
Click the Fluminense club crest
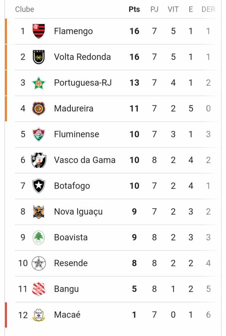(x=39, y=134)
